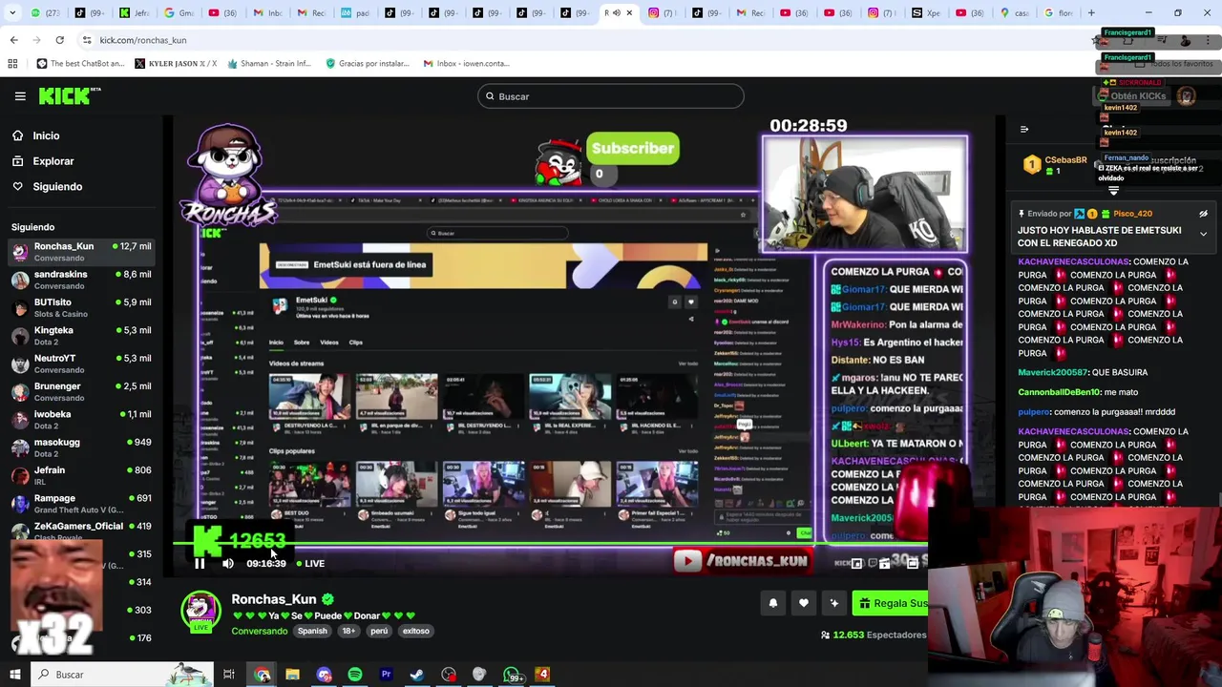Click the Pisco_420 username in the pinned message
This screenshot has height=687, width=1222.
click(x=1132, y=214)
